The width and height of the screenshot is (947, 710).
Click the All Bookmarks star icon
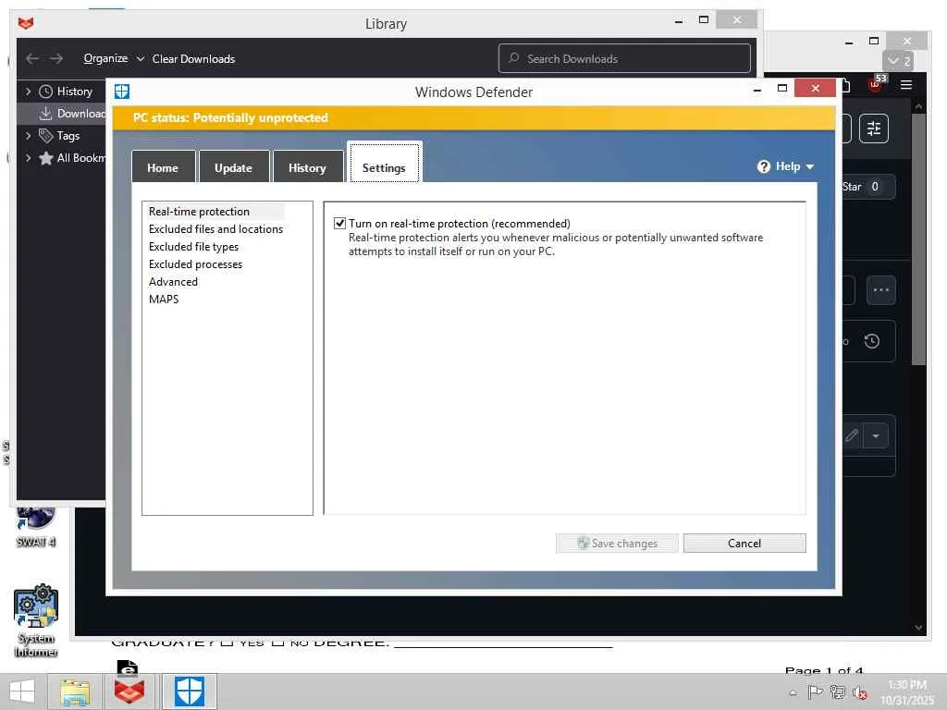pos(46,158)
